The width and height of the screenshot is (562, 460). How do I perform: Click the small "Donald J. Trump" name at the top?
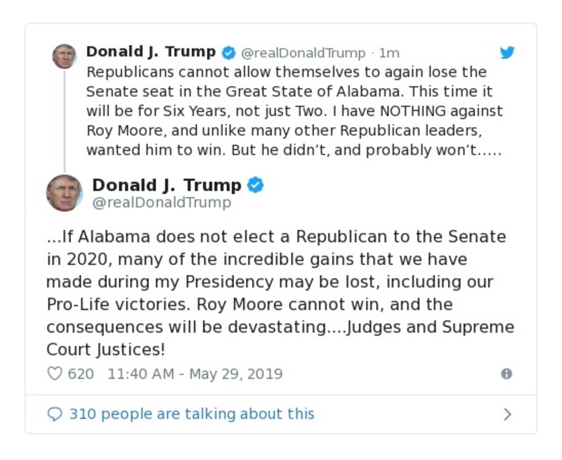tap(150, 52)
